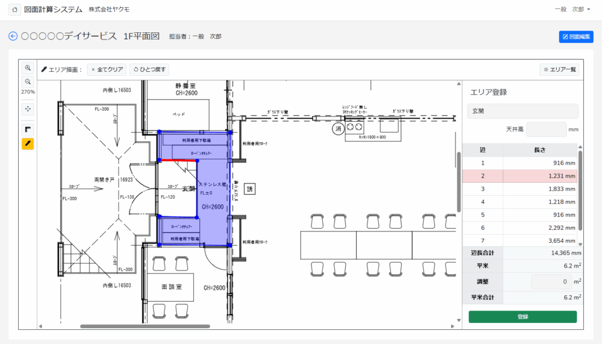
Task: Click the zoom in magnifier icon
Action: (x=28, y=68)
